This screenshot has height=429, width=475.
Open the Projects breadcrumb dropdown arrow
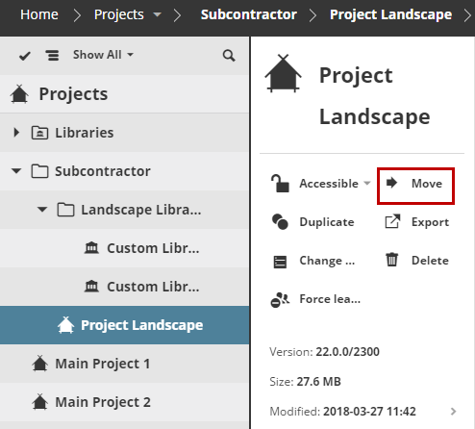click(x=157, y=14)
